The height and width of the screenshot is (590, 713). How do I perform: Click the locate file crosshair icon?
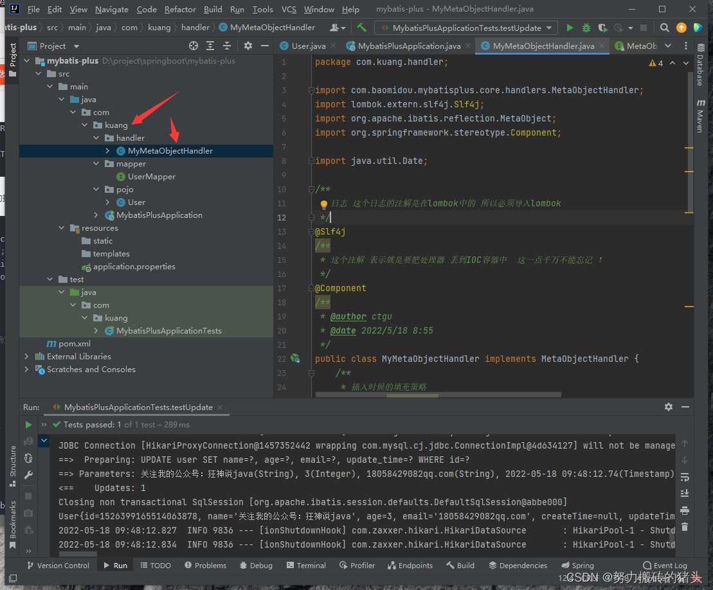pos(194,46)
